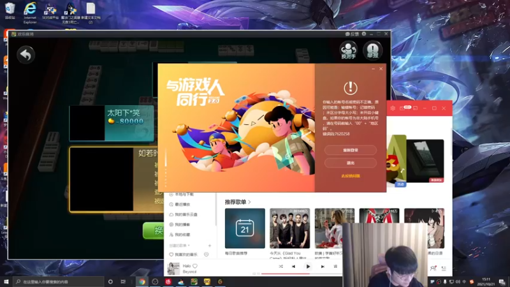Click the 反馈 feedback button in game title bar
The height and width of the screenshot is (287, 510).
(352, 34)
